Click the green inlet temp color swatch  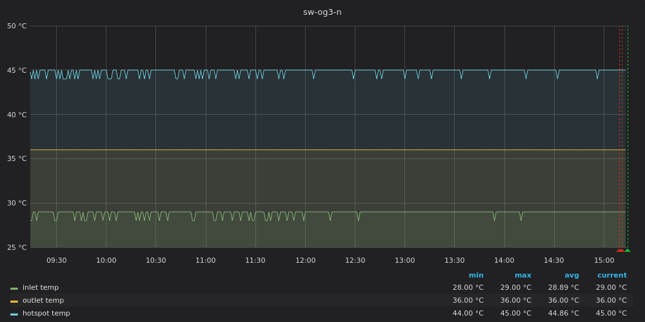[x=14, y=288]
